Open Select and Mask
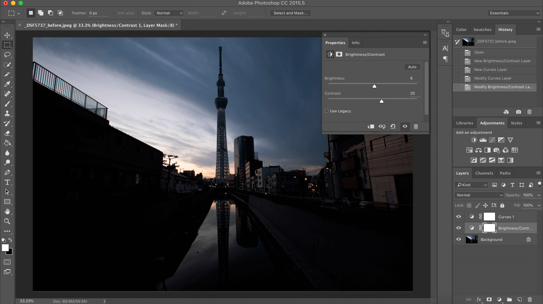This screenshot has width=543, height=304. pyautogui.click(x=290, y=13)
